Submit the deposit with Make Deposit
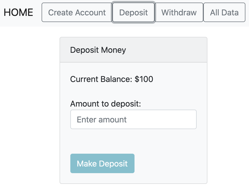Viewport: 249px width, 188px height. 102,163
